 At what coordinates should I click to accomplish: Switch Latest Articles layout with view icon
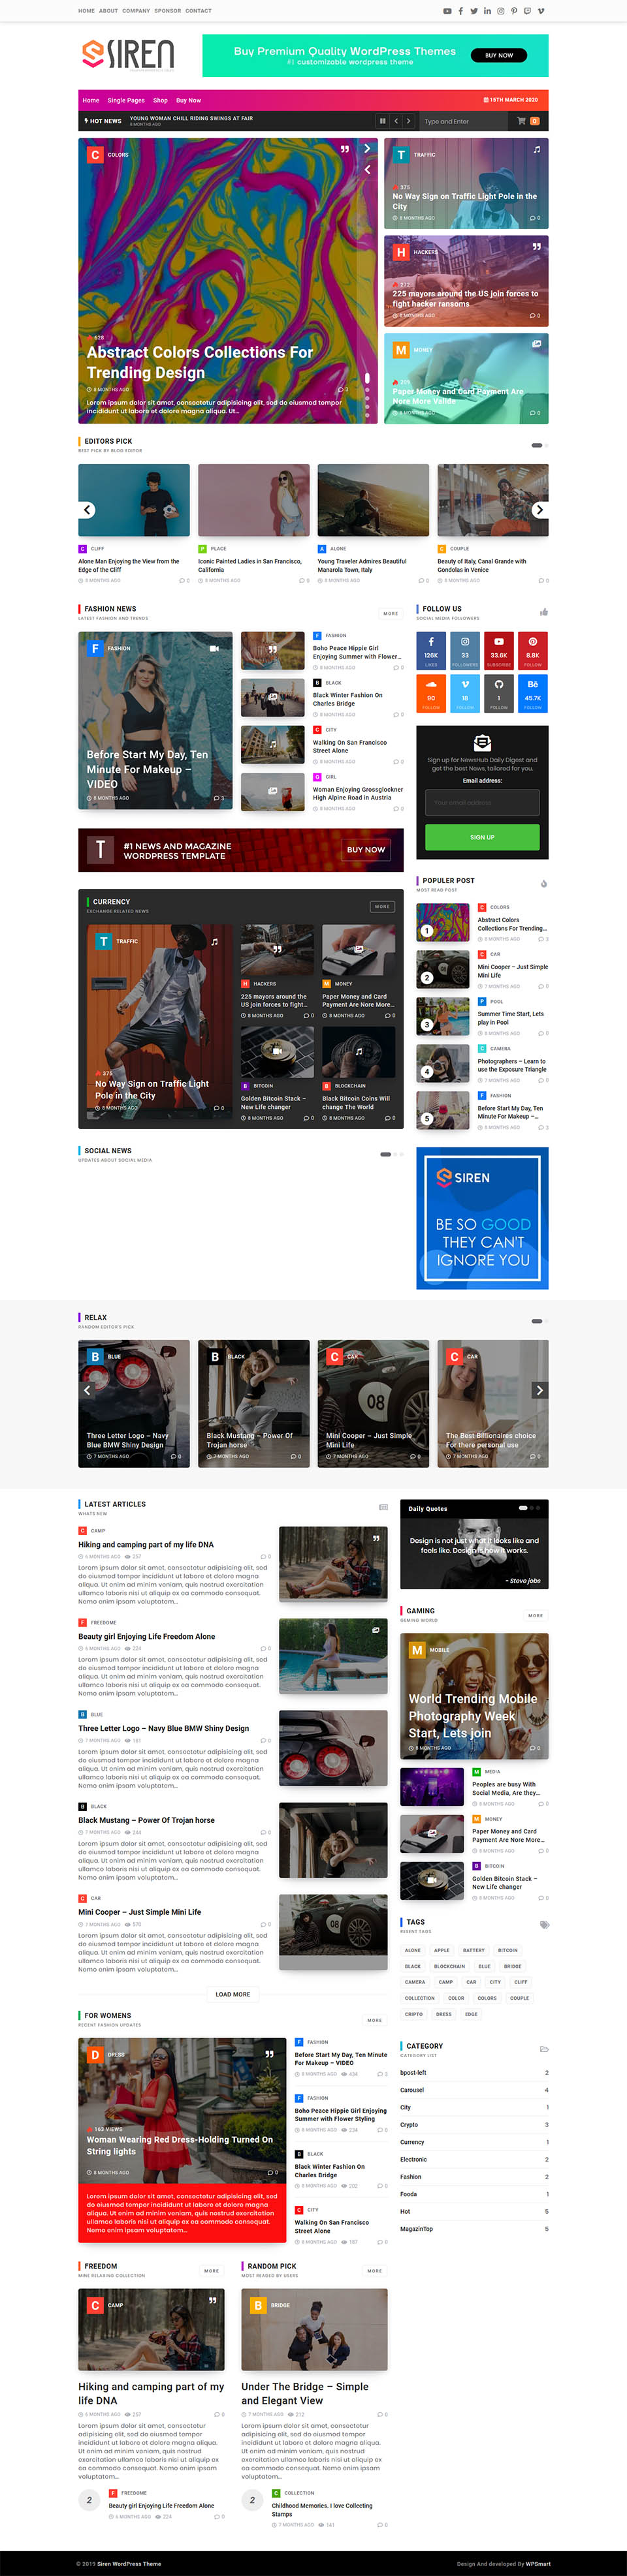(x=383, y=1507)
